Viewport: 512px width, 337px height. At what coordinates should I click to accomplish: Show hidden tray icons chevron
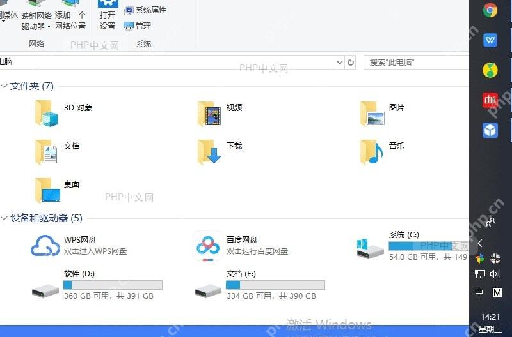coord(480,243)
